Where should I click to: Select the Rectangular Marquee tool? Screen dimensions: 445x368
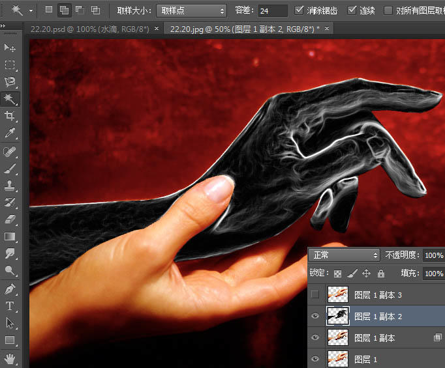click(10, 65)
